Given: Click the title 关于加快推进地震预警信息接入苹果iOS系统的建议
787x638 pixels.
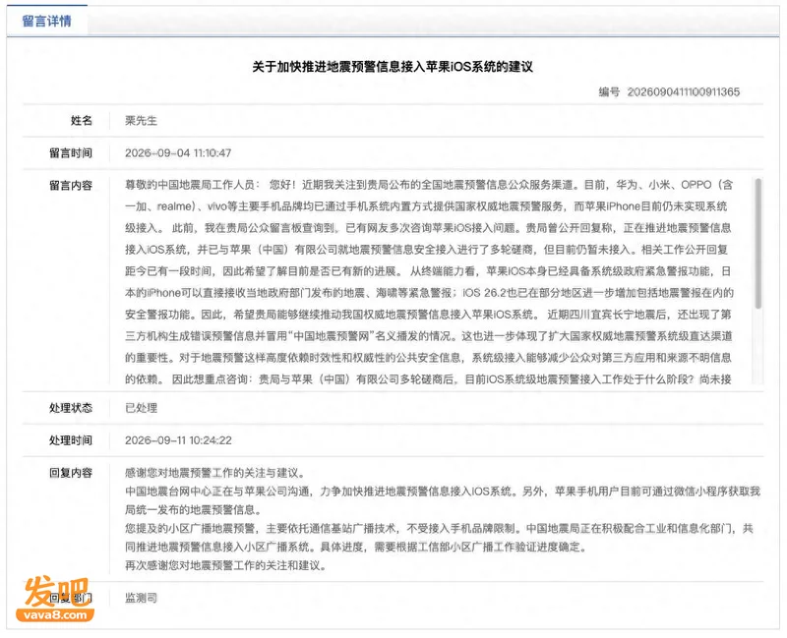Looking at the screenshot, I should click(x=392, y=67).
